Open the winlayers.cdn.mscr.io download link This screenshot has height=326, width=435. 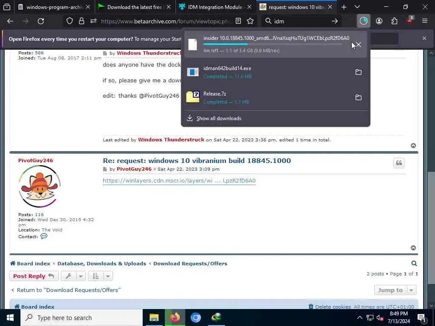pos(179,181)
